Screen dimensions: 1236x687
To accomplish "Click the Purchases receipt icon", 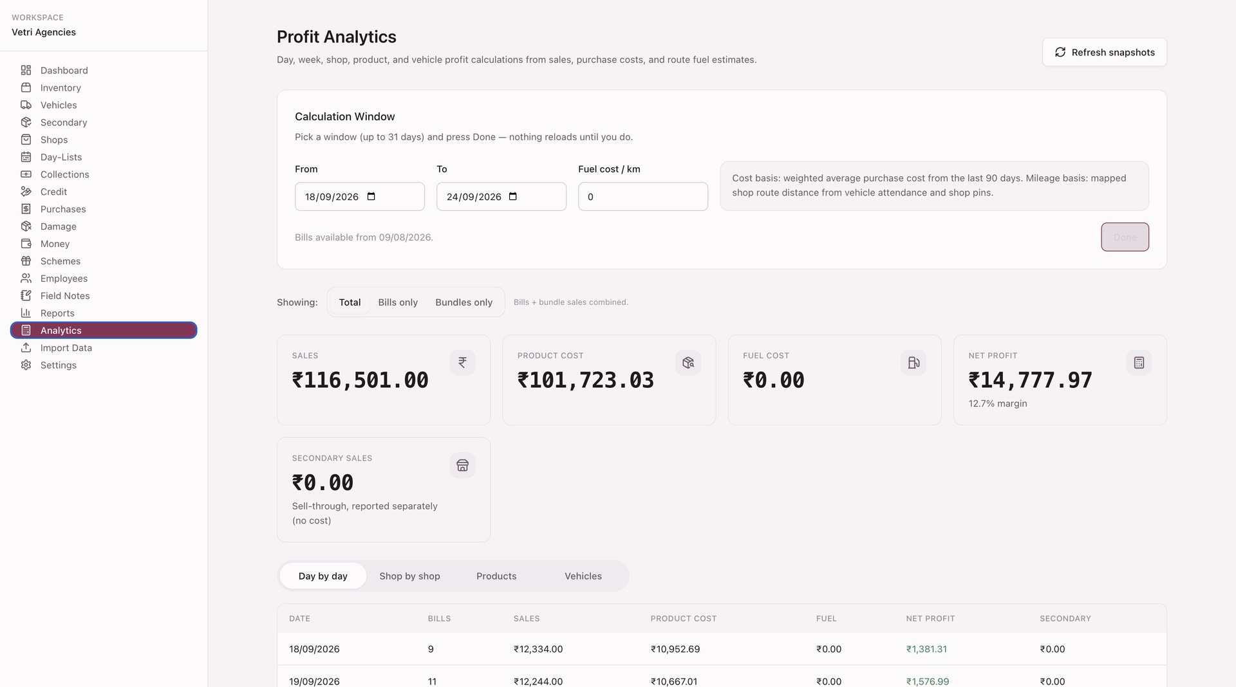I will (26, 209).
